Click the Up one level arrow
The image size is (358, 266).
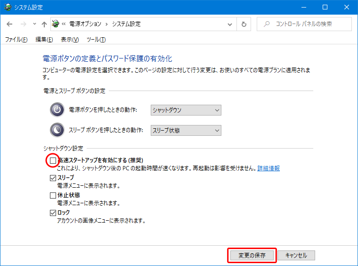(44, 24)
